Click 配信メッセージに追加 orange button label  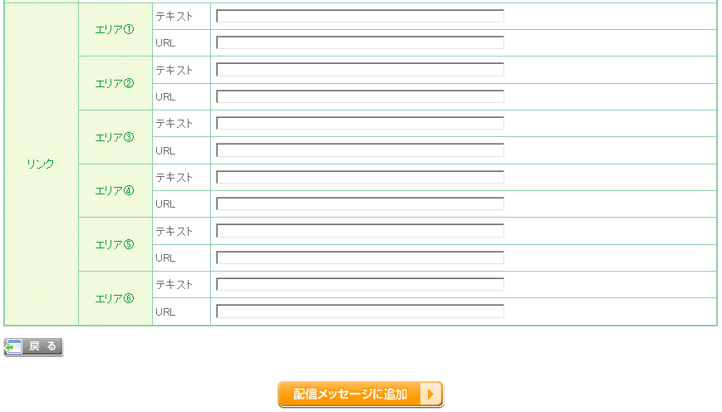point(350,394)
